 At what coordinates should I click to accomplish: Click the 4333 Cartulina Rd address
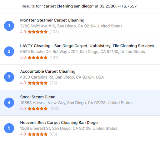click(62, 77)
